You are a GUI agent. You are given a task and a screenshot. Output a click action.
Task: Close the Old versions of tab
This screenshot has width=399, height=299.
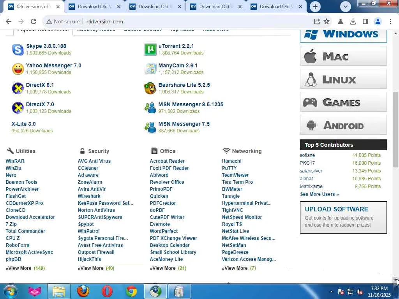(58, 7)
